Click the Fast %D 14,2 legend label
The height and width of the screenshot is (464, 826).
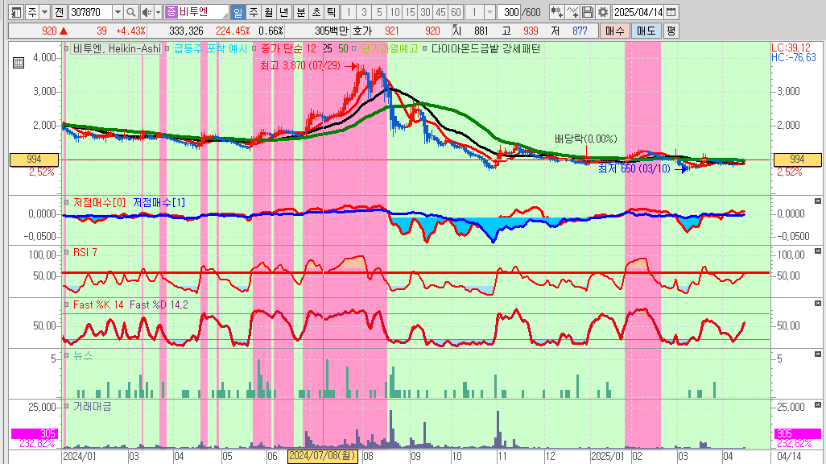pyautogui.click(x=159, y=304)
